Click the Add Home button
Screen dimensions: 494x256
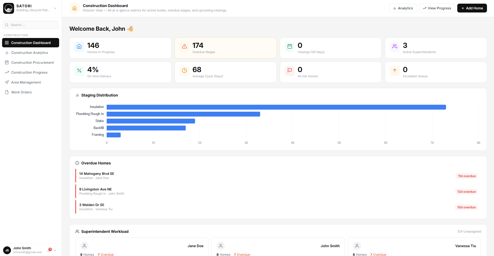pos(472,8)
